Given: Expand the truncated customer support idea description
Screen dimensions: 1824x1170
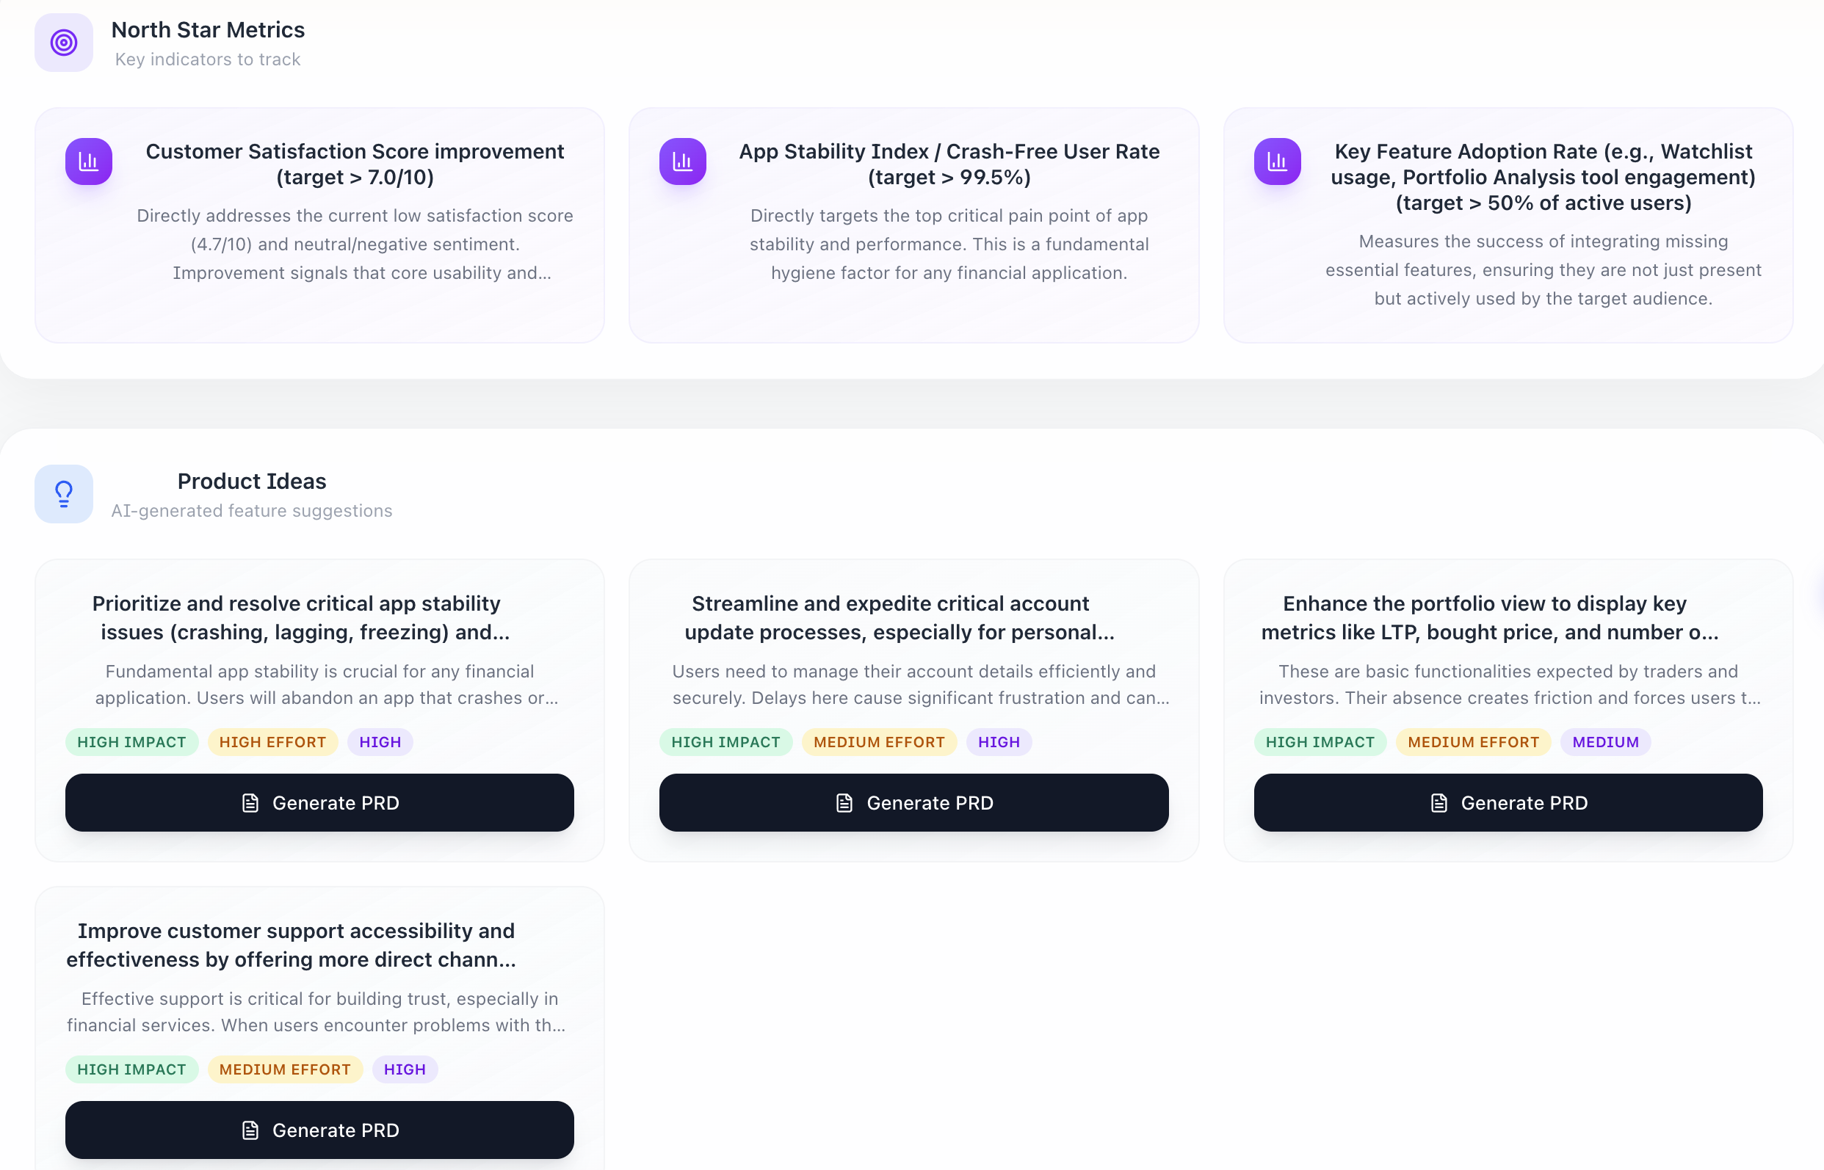Looking at the screenshot, I should click(x=316, y=1012).
